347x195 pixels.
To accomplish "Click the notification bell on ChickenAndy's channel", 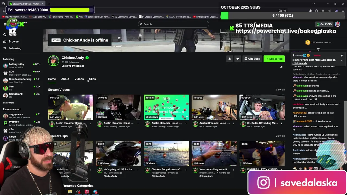I will click(230, 59).
